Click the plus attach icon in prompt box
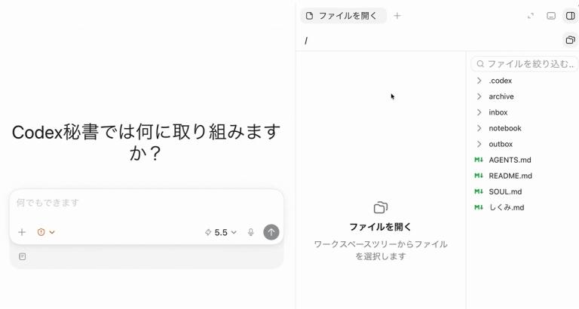 22,232
